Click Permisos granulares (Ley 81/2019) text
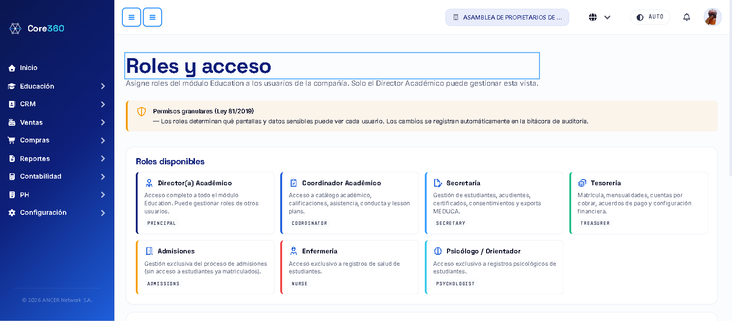 tap(203, 111)
